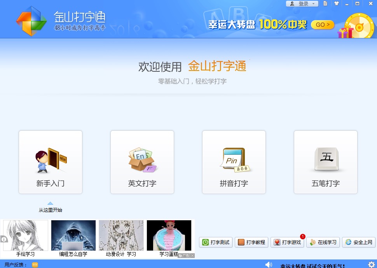The width and height of the screenshot is (377, 268).
Task: Open the 新手入门 beginner module
Action: tap(51, 162)
